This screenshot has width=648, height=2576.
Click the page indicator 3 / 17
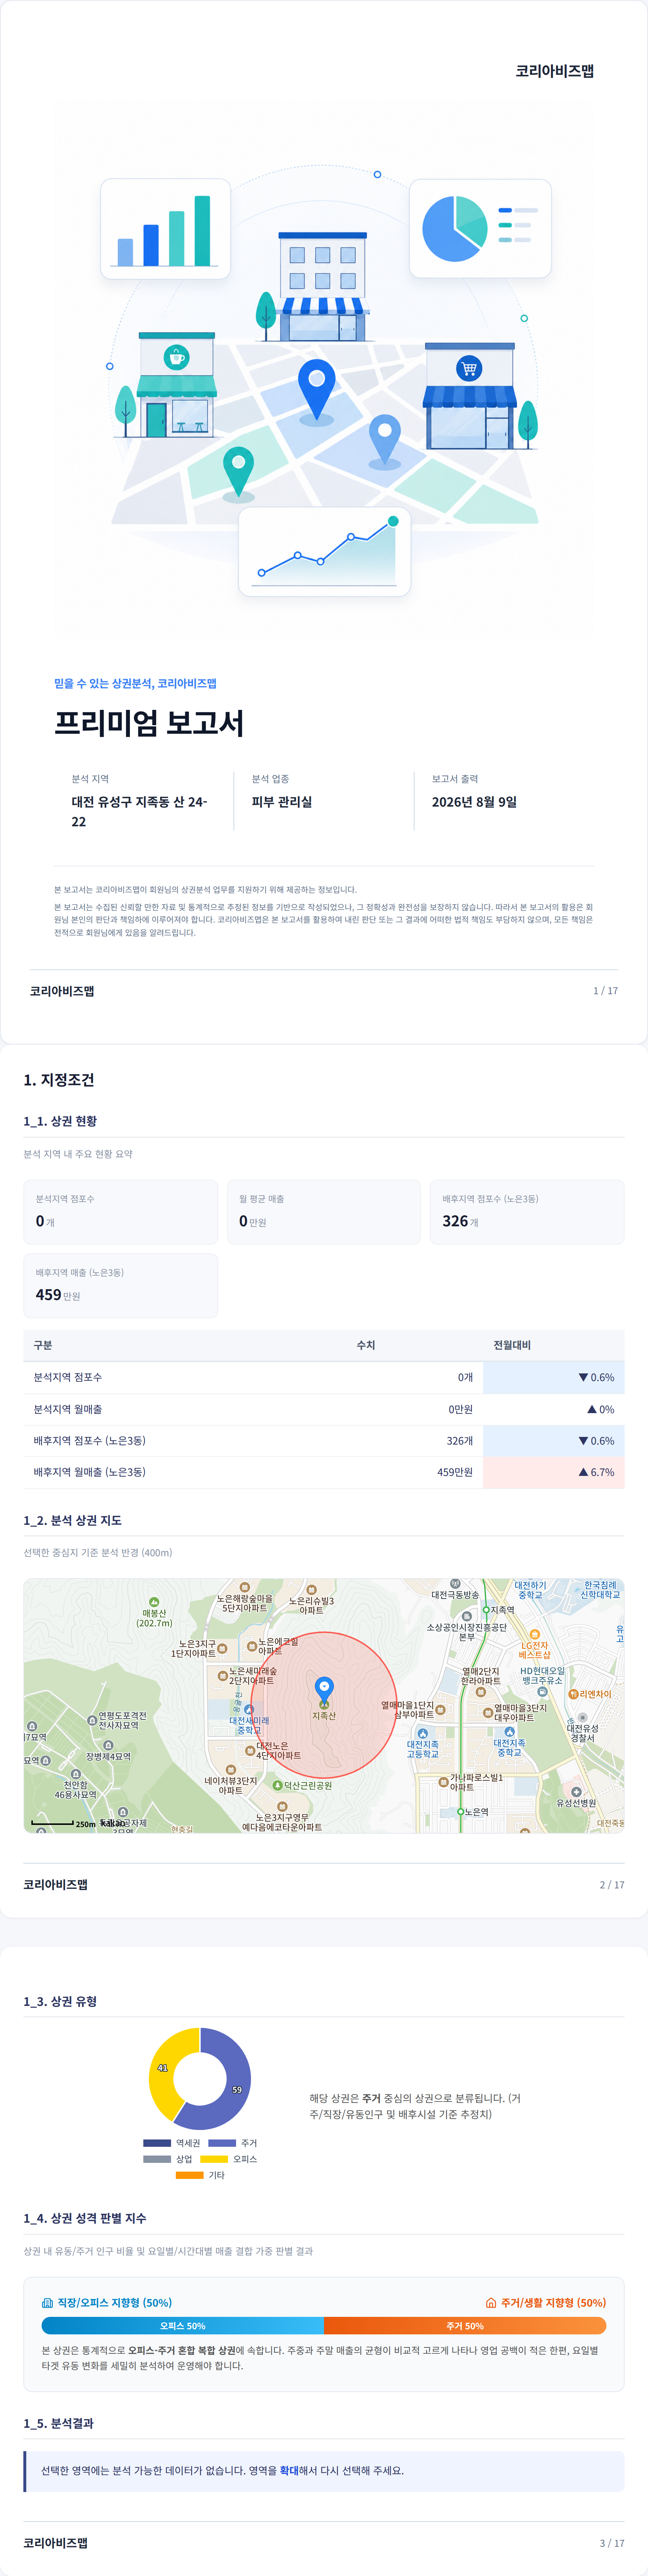pos(612,2543)
